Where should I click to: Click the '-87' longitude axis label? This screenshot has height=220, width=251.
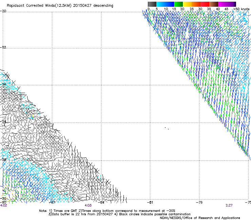tap(52, 202)
